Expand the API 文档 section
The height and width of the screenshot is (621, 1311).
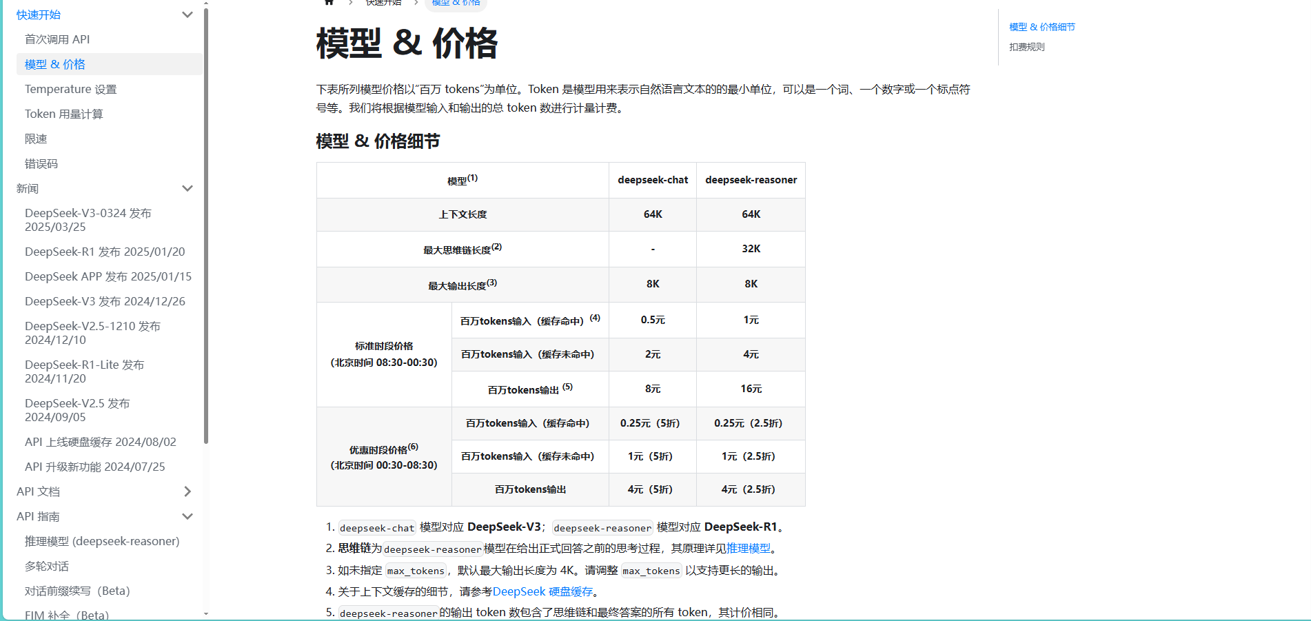pyautogui.click(x=187, y=491)
